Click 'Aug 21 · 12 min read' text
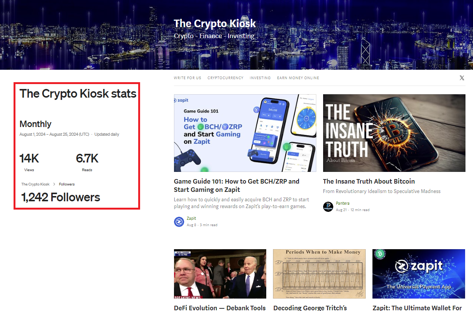473x311 pixels. (x=352, y=210)
